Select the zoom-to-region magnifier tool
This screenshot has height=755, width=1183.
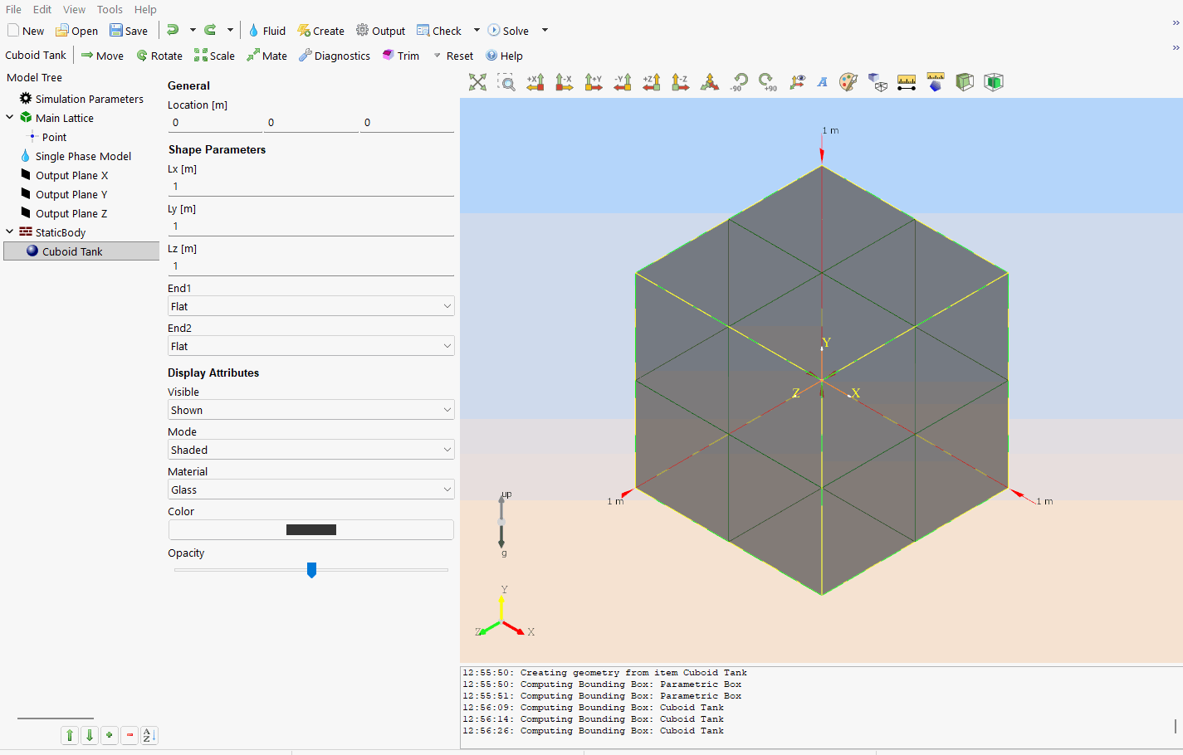tap(506, 82)
